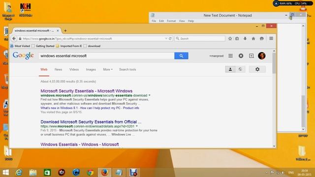Reload the page with the refresh icon
This screenshot has width=315, height=177.
pos(170,38)
